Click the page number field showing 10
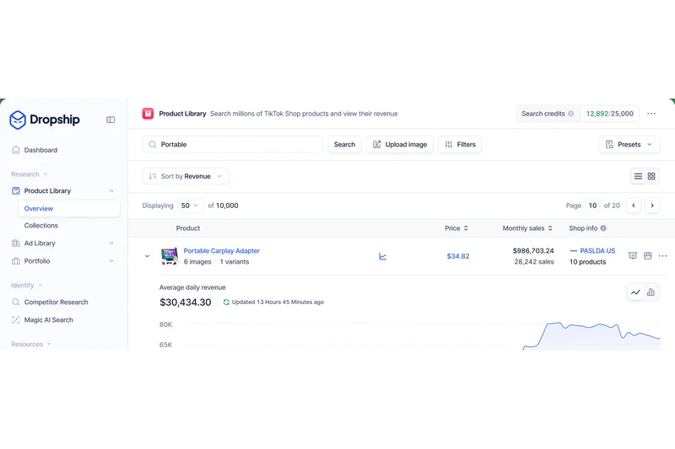 593,206
